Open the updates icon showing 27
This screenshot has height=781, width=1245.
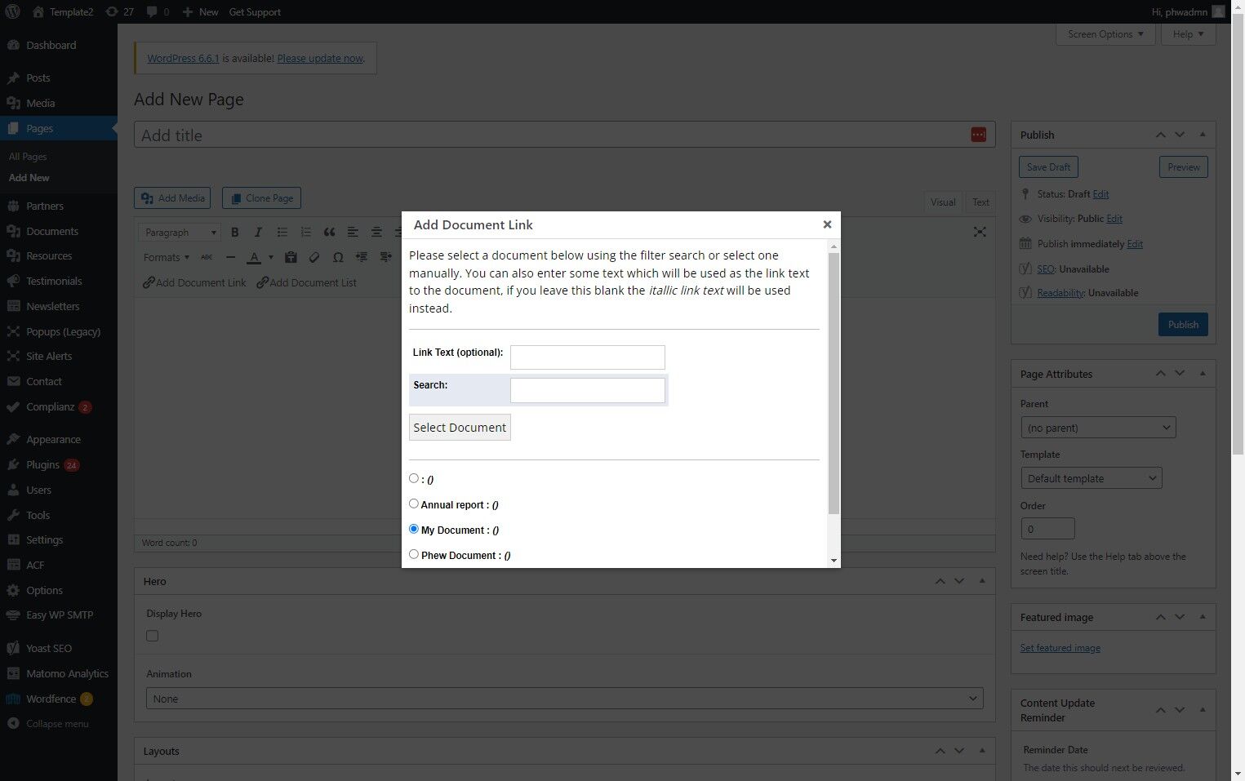click(119, 11)
